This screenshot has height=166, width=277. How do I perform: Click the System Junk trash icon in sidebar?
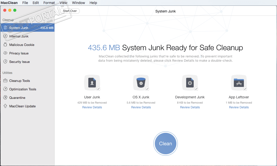[x=5, y=28]
